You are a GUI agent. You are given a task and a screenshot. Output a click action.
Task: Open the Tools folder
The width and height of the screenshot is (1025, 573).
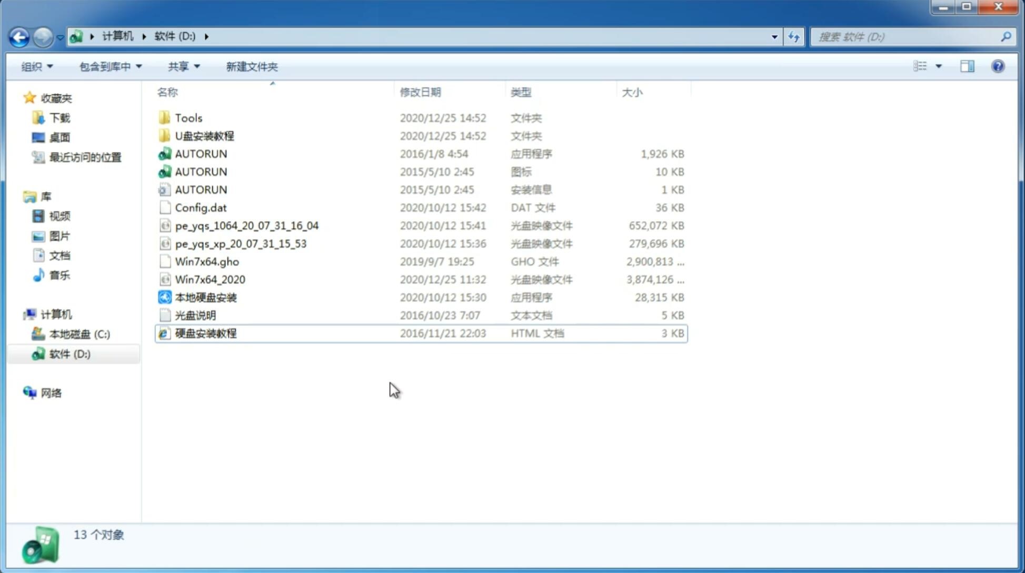tap(188, 117)
